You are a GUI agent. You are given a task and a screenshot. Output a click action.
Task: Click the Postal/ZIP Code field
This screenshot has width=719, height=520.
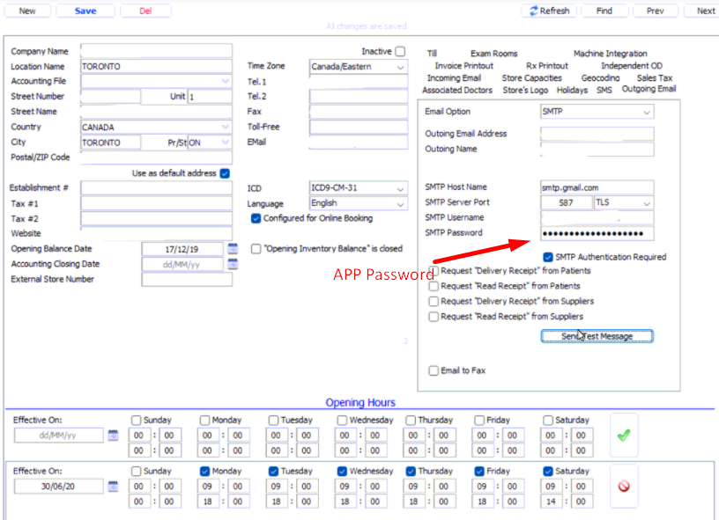coord(156,157)
